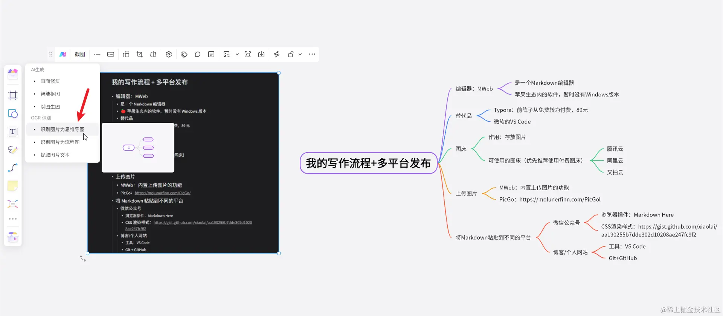Click the align/position icon in toolbar

pos(126,54)
